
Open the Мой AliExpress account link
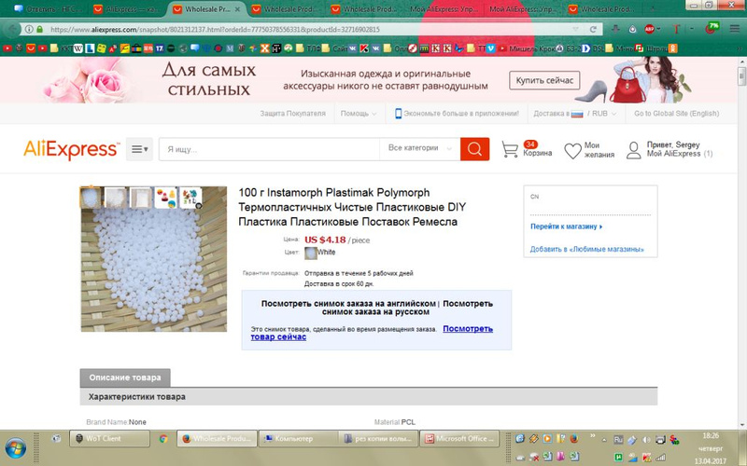673,154
